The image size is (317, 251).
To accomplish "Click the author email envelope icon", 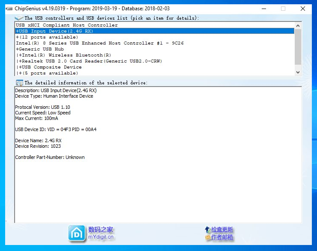I will (208, 237).
